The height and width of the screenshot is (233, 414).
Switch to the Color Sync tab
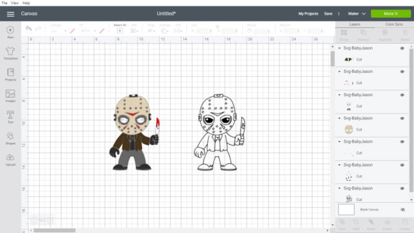coord(394,24)
